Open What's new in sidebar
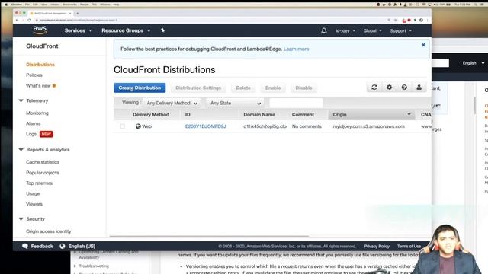This screenshot has width=488, height=274. [38, 86]
